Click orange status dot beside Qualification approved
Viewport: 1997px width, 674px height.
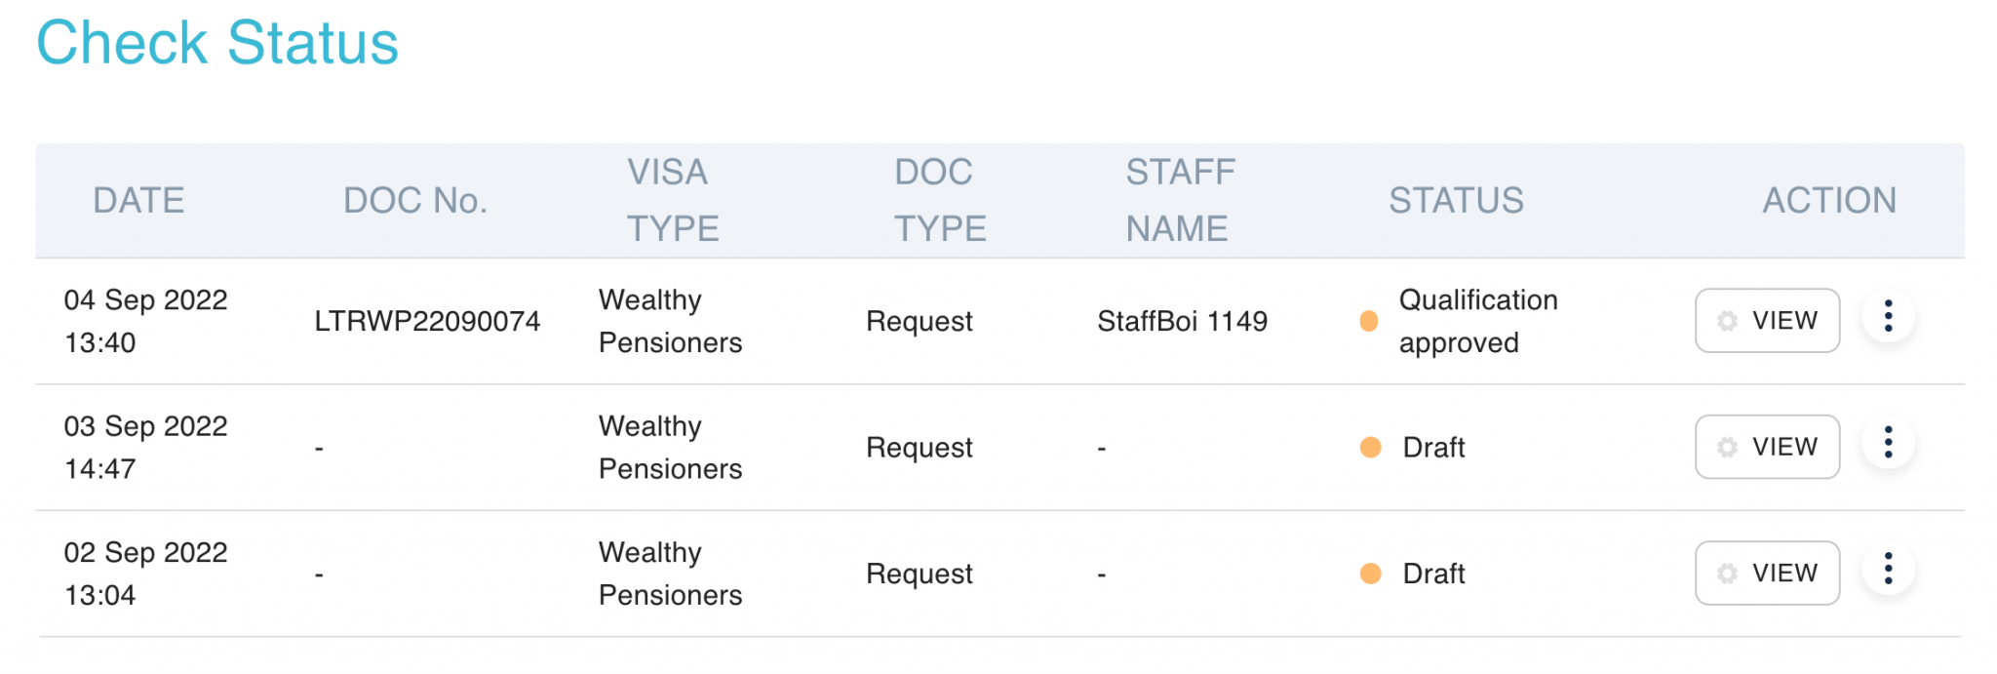point(1369,321)
